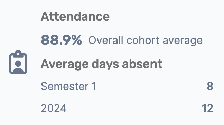Click the word Average in the bold subheading
Screen dimensions: 224x125
pos(65,65)
